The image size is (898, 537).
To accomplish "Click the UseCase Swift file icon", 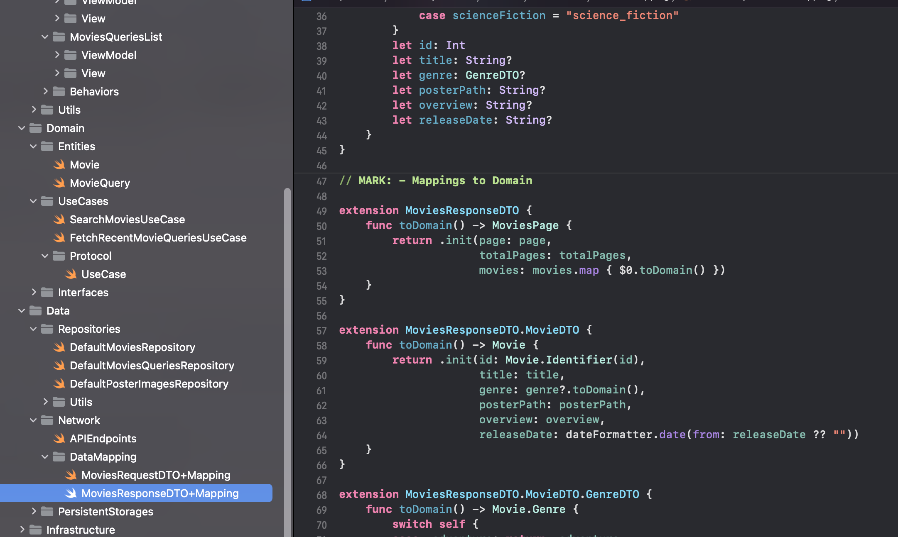I will click(71, 274).
